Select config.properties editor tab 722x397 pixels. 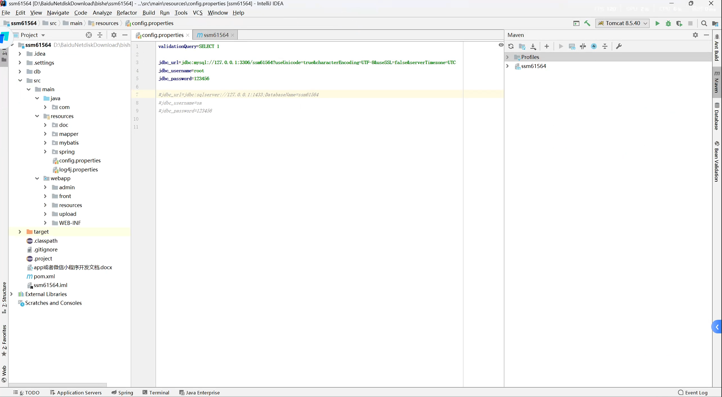point(162,35)
